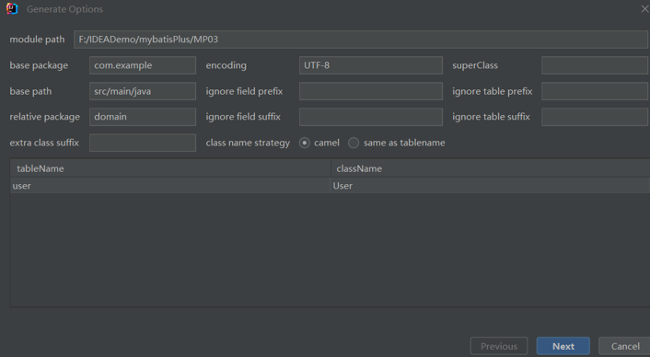Edit the encoding field
This screenshot has width=650, height=357.
pos(371,65)
